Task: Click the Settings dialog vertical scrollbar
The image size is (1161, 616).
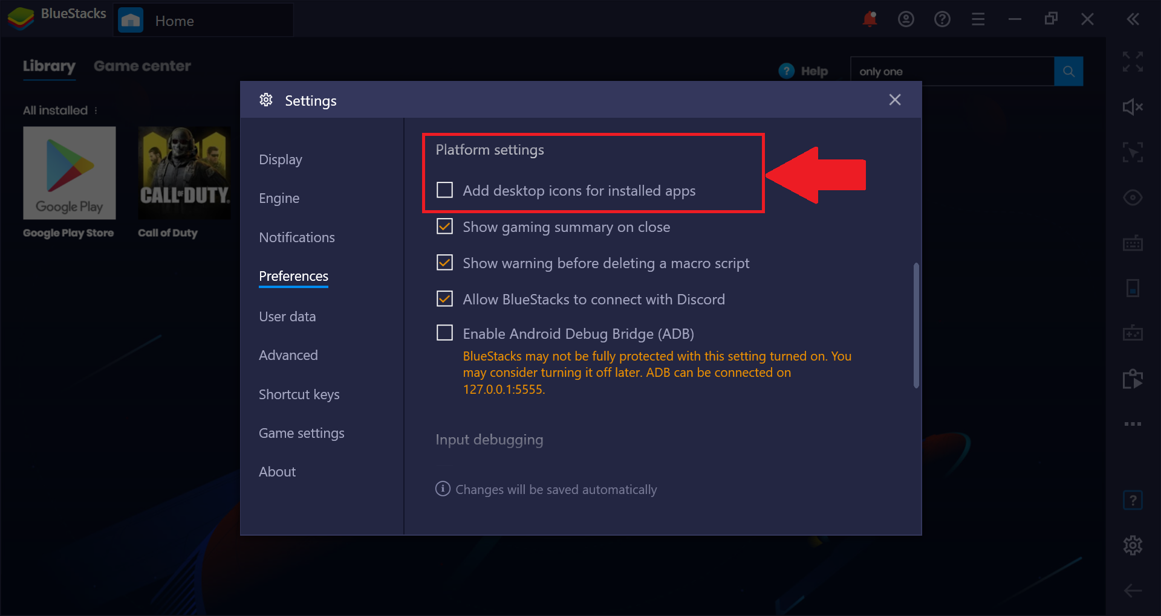Action: coord(916,326)
